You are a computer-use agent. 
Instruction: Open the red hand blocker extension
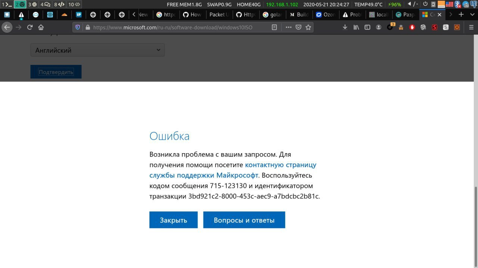412,27
